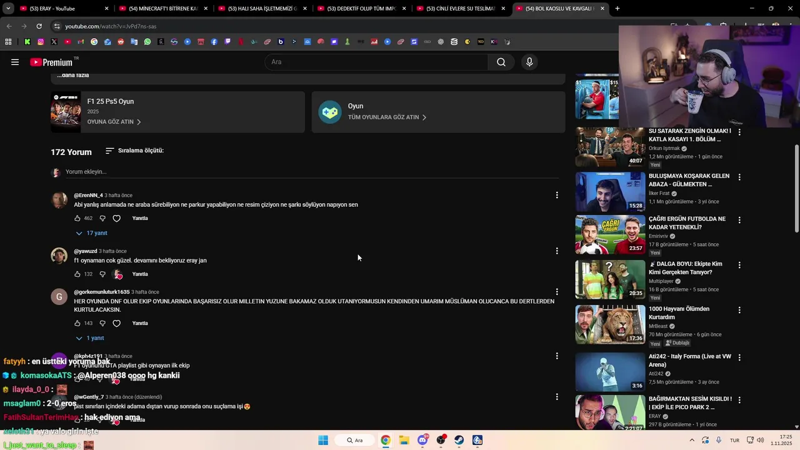Reply to @yawuzd via Yanıtla
The image size is (800, 450).
click(x=140, y=274)
